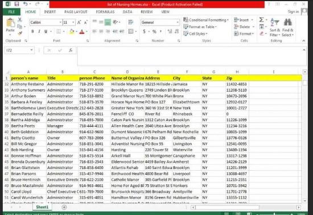The width and height of the screenshot is (313, 215).
Task: Open the FILE tab
Action: coord(11,12)
